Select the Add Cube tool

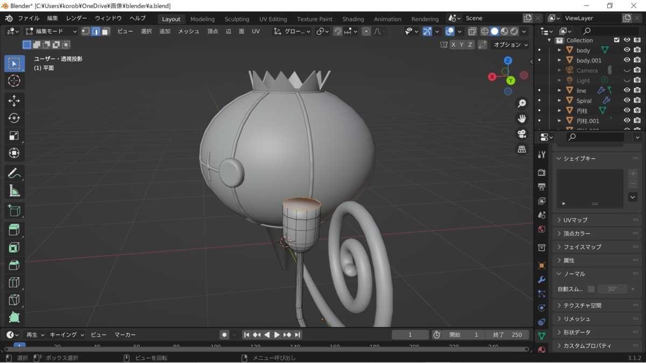[x=15, y=210]
